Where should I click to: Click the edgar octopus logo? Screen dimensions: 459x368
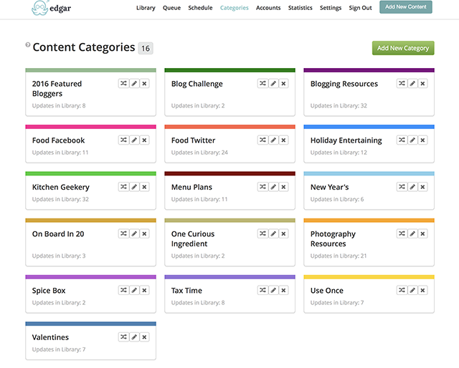coord(43,8)
